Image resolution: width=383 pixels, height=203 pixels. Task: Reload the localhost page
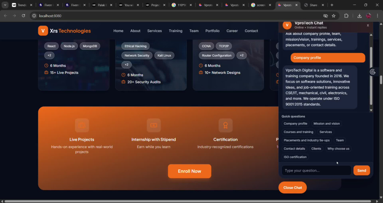[x=23, y=16]
